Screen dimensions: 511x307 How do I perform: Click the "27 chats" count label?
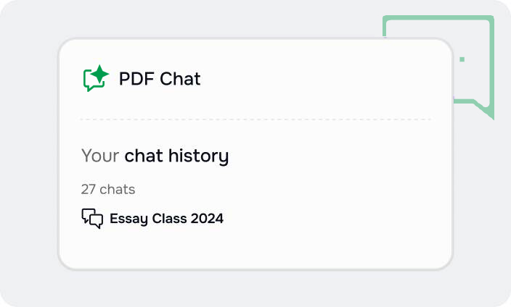[x=108, y=190]
